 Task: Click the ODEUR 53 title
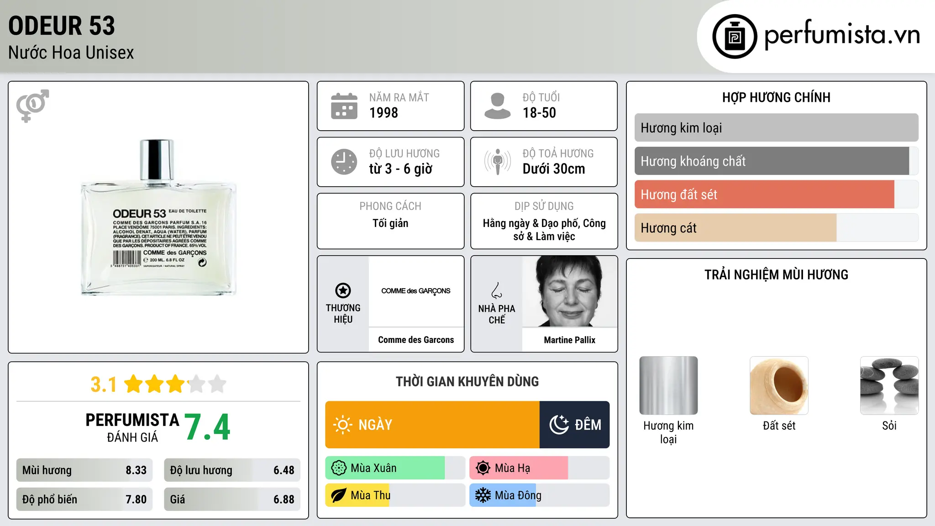62,26
